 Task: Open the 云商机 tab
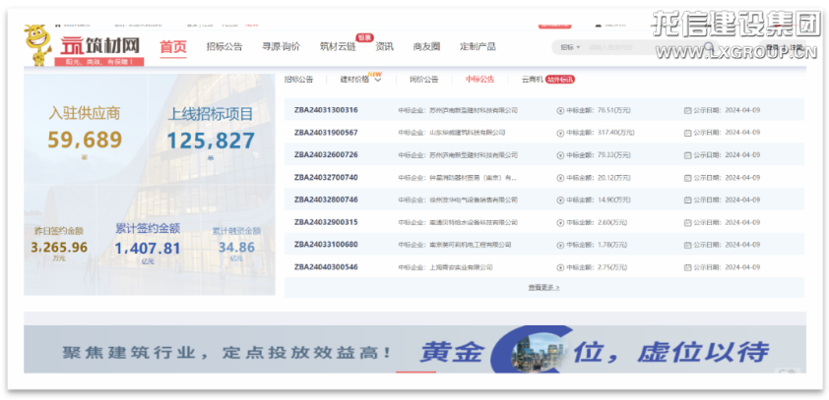coord(521,80)
